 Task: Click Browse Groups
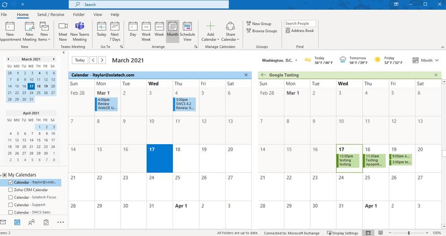(262, 31)
